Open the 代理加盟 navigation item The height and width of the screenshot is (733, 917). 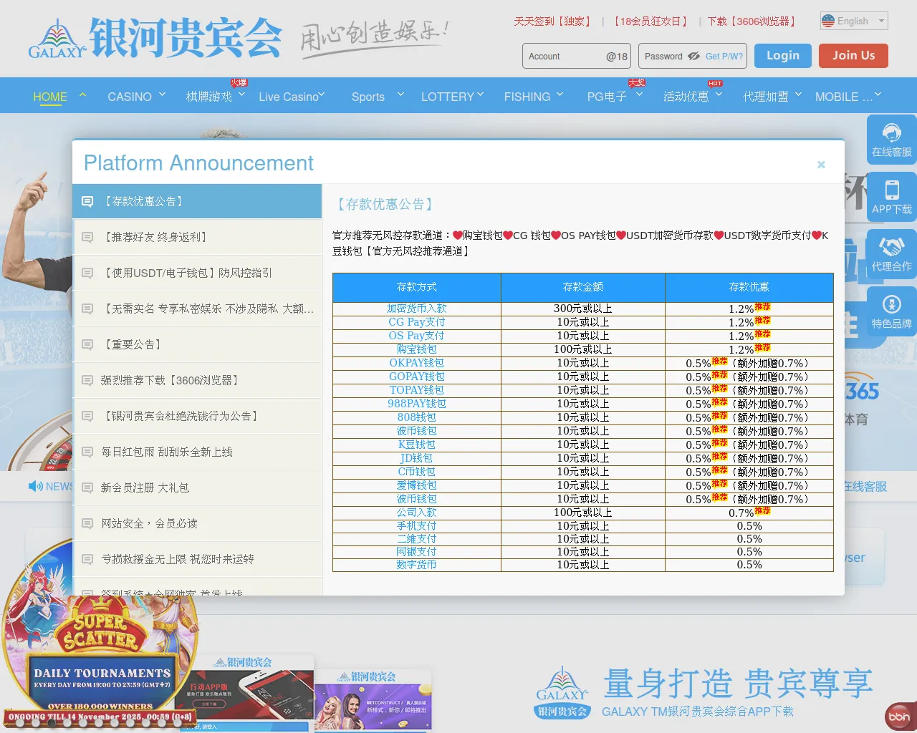click(x=765, y=97)
